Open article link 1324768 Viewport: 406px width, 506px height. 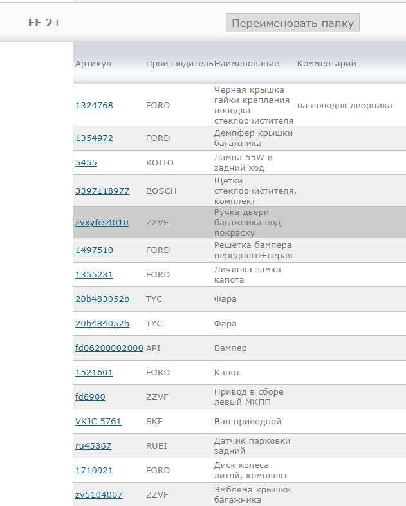point(94,105)
